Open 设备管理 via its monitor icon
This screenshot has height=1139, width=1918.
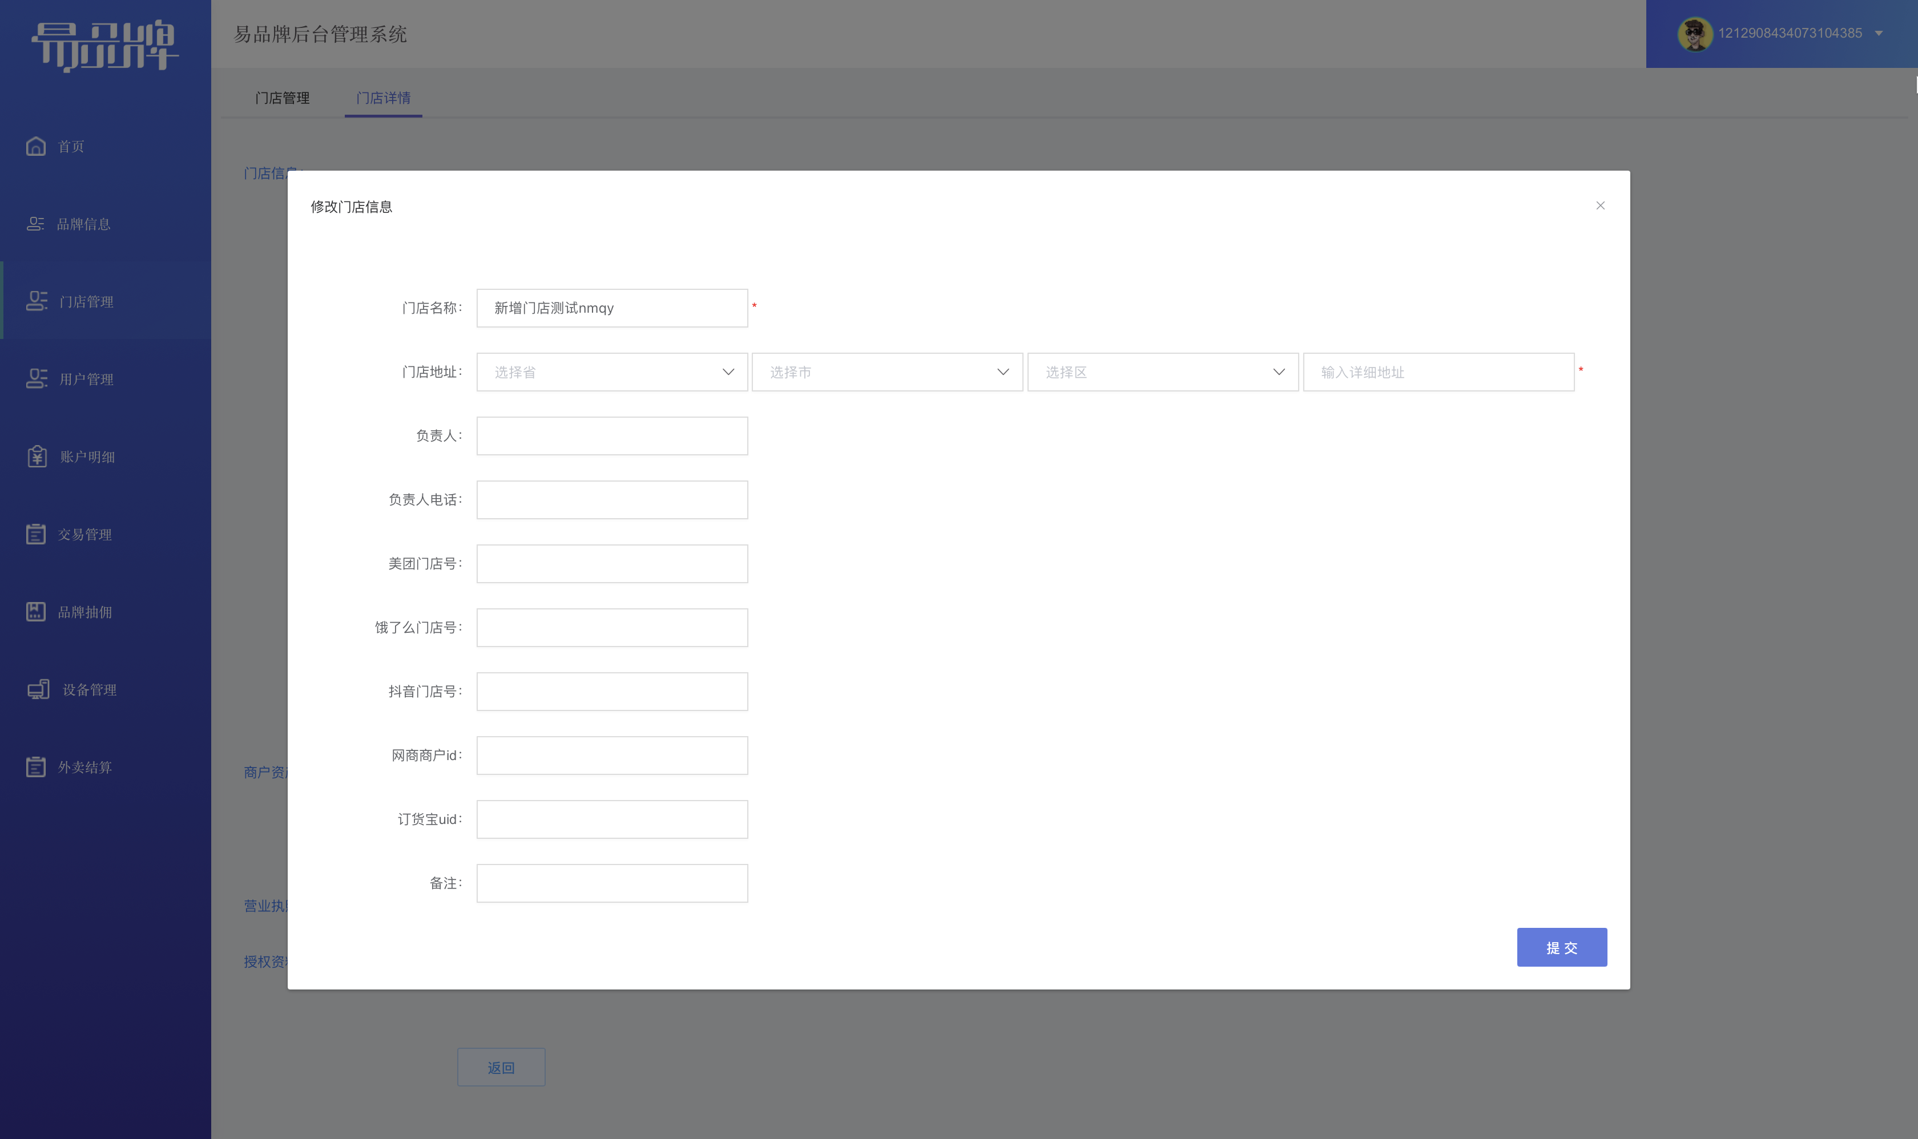coord(38,689)
